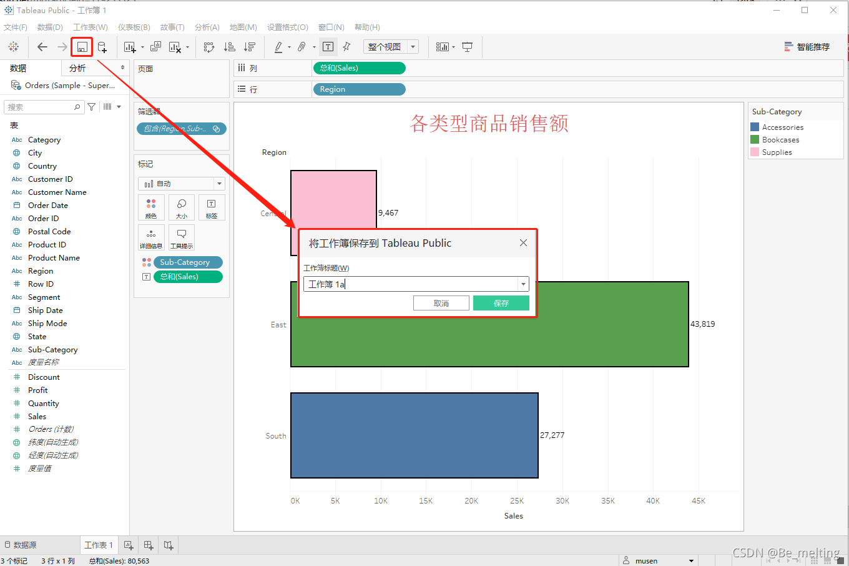Click the highlight pen icon

point(278,47)
